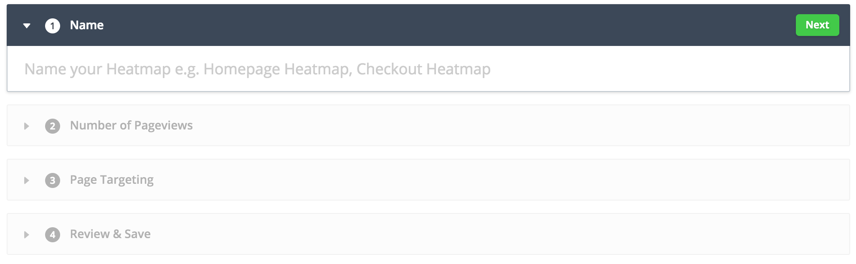The width and height of the screenshot is (856, 264).
Task: Click empty area of dark Name header bar
Action: [x=418, y=25]
